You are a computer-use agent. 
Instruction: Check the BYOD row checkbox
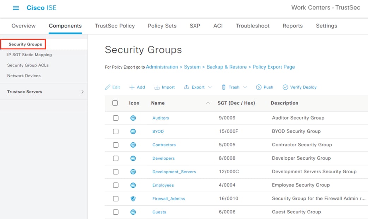coord(116,131)
